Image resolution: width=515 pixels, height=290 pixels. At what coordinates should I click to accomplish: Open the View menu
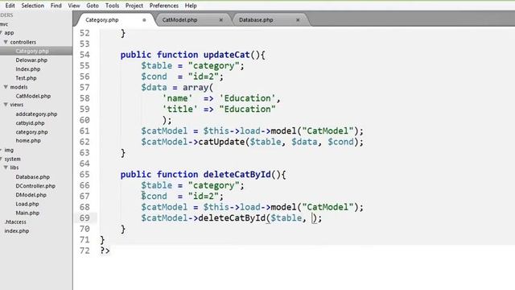point(74,6)
